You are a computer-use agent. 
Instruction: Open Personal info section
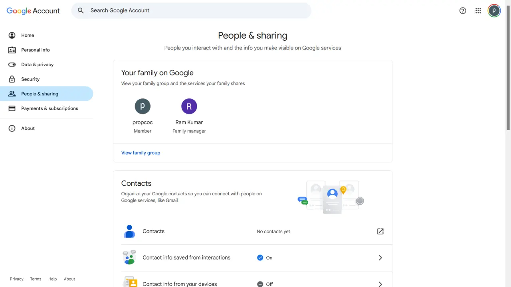tap(46, 50)
